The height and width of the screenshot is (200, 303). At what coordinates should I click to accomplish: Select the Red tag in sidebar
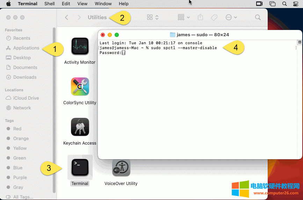[17, 129]
